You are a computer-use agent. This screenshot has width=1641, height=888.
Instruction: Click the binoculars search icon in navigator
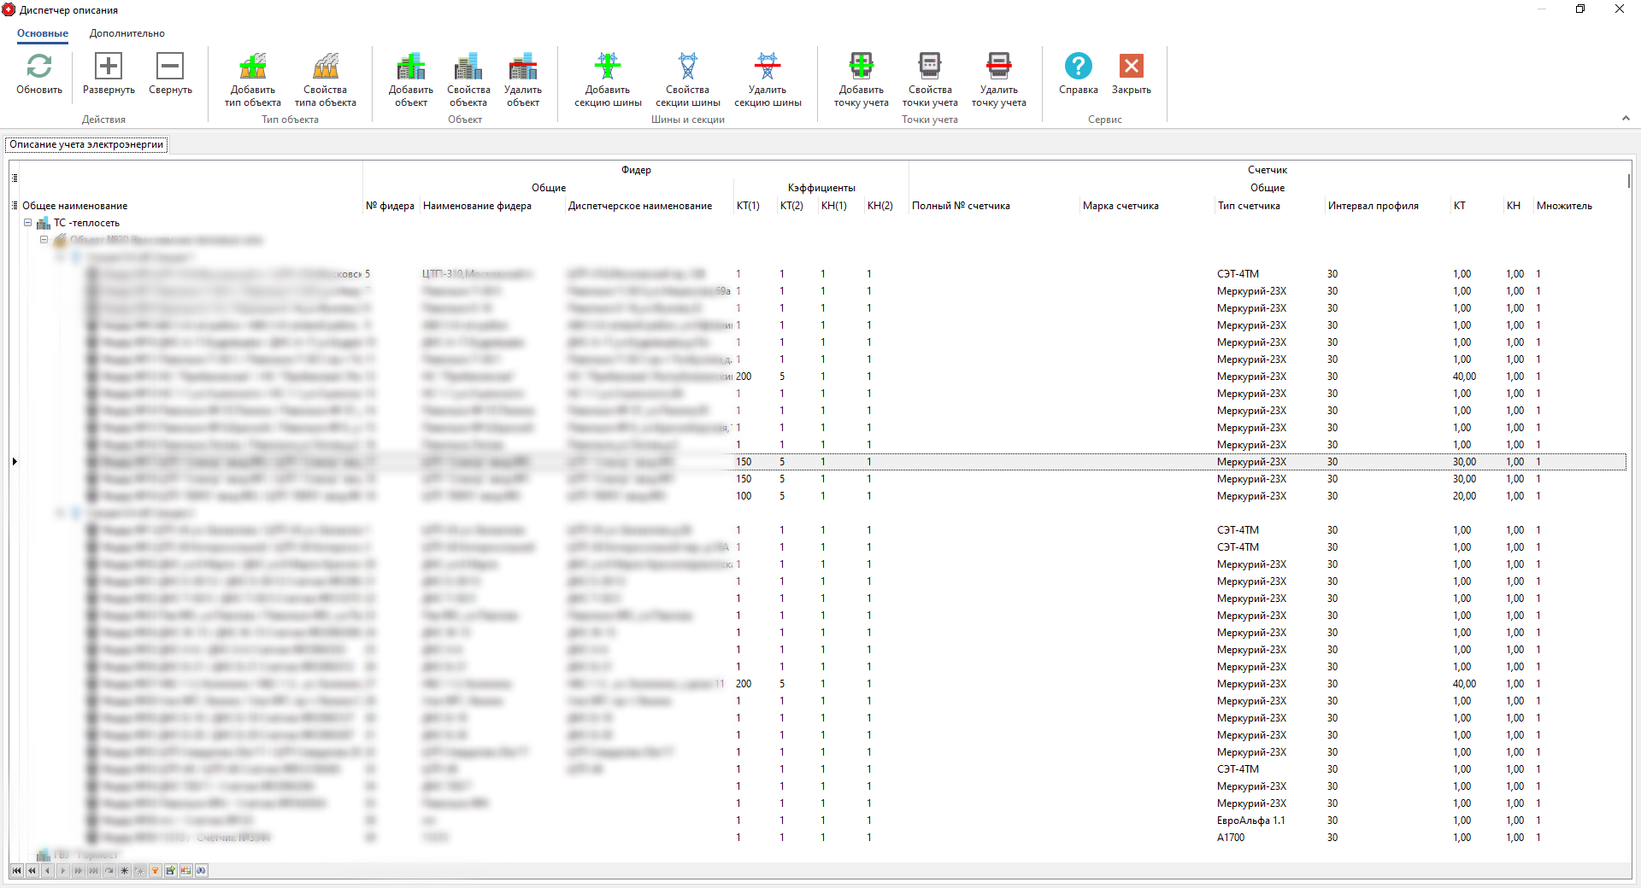coord(201,871)
